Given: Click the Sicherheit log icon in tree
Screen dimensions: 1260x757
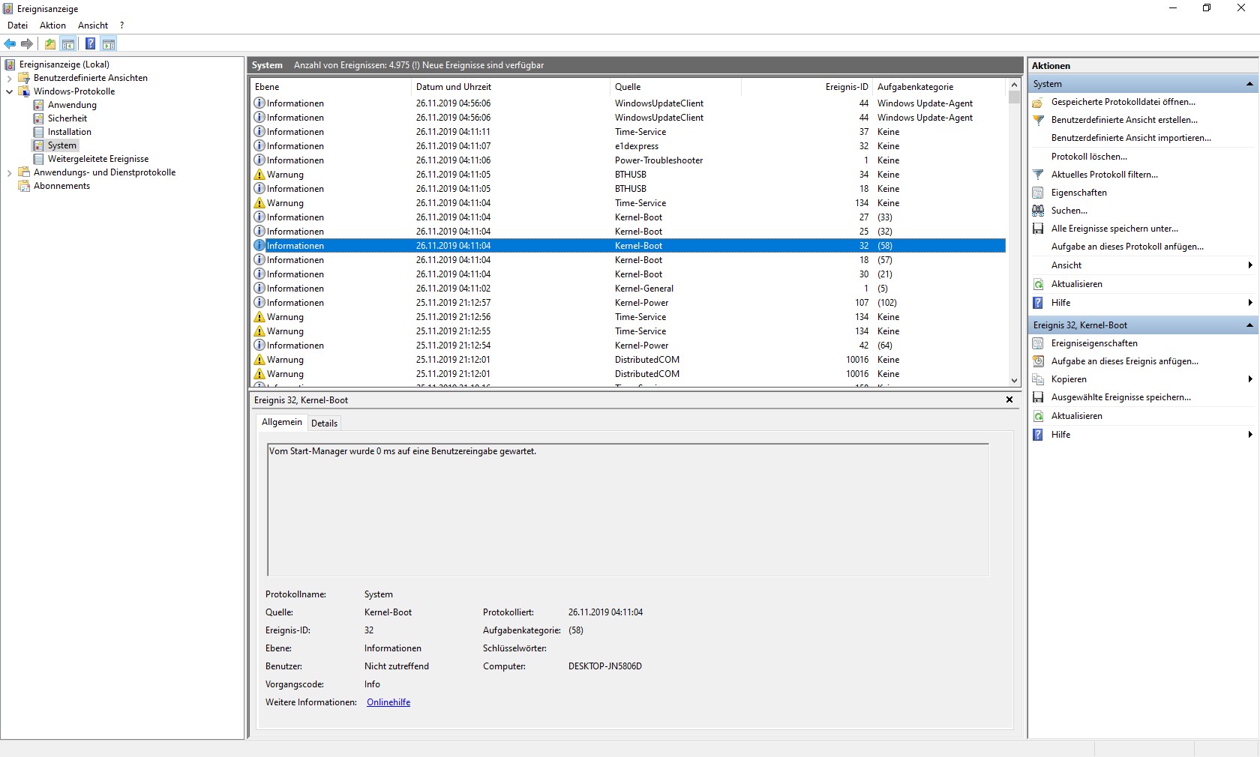Looking at the screenshot, I should [x=38, y=118].
